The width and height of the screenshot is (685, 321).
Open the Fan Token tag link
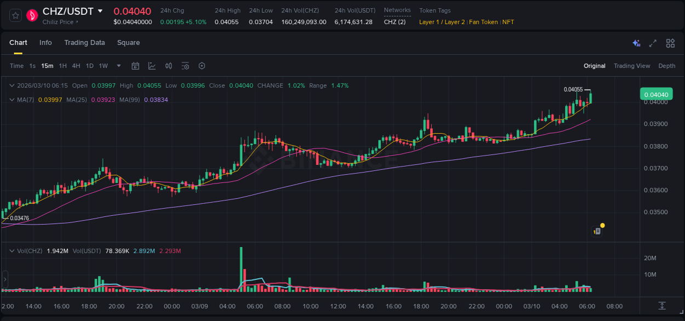483,22
